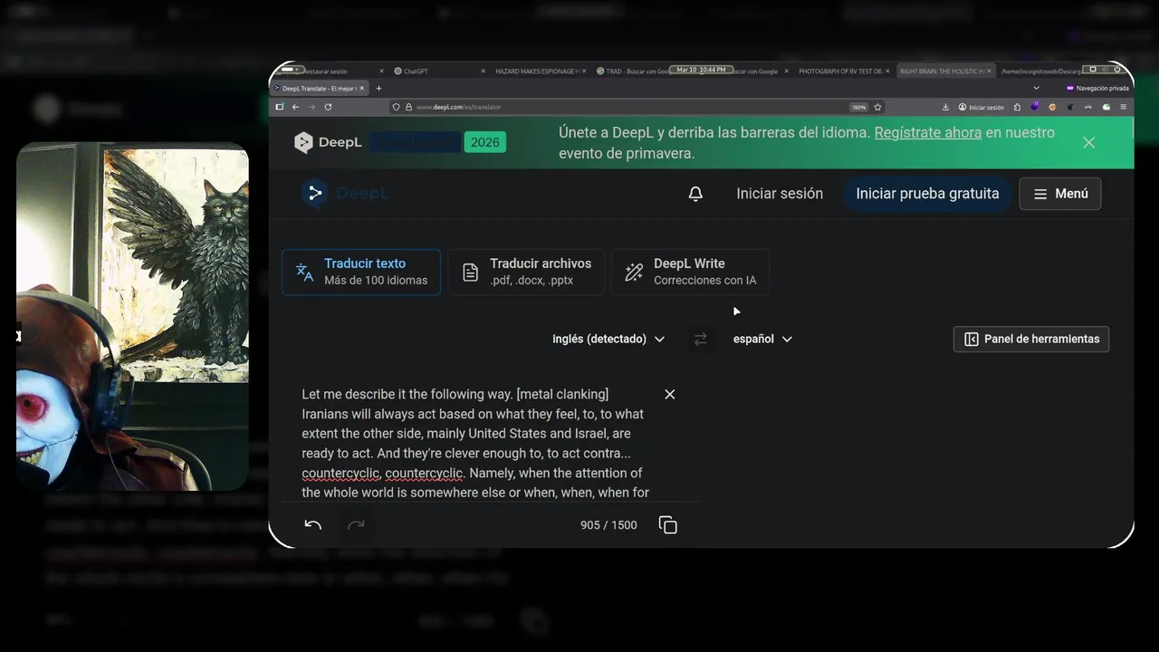Open the source language dropdown inglés (detectado)
The width and height of the screenshot is (1159, 652).
click(x=608, y=339)
